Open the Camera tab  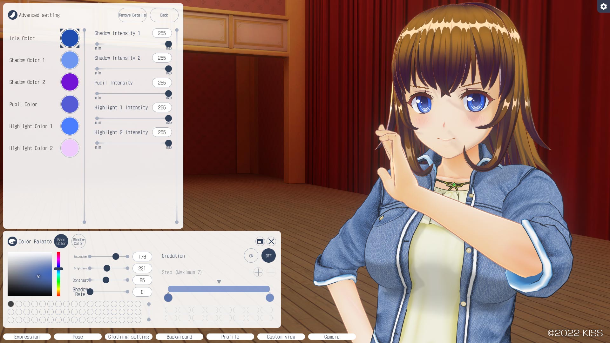point(332,337)
